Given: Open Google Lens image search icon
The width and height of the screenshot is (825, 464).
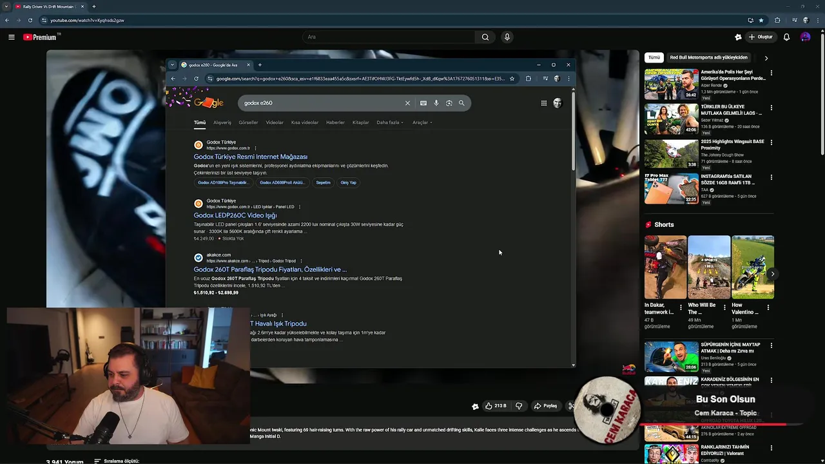Looking at the screenshot, I should click(449, 103).
